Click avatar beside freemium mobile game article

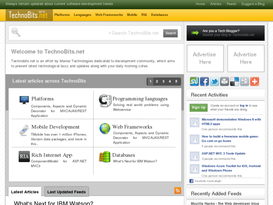tap(195, 139)
